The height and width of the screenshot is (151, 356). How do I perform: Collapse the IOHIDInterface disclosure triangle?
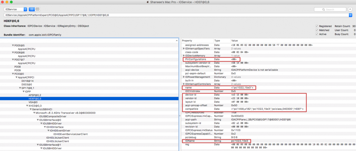pyautogui.click(x=45, y=127)
